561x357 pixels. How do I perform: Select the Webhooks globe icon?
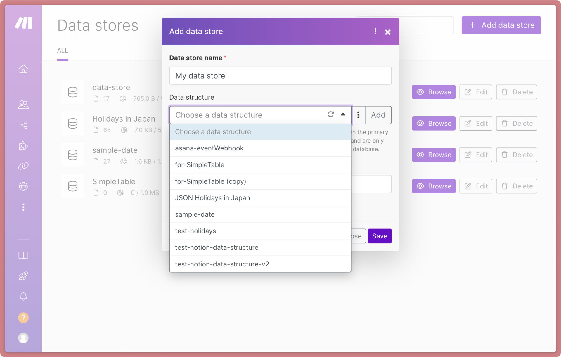23,187
